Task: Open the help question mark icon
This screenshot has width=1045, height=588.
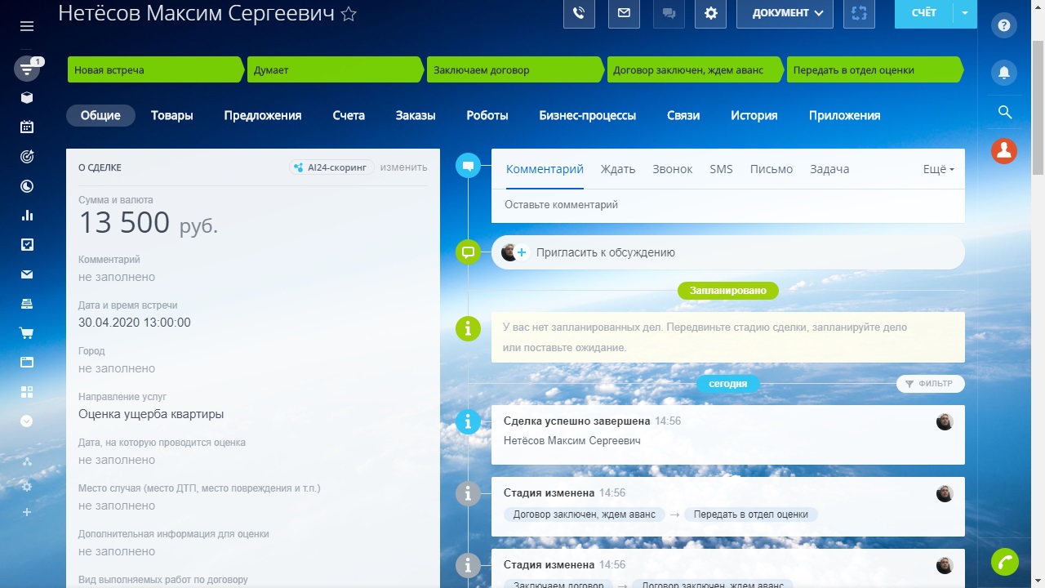Action: click(1004, 25)
